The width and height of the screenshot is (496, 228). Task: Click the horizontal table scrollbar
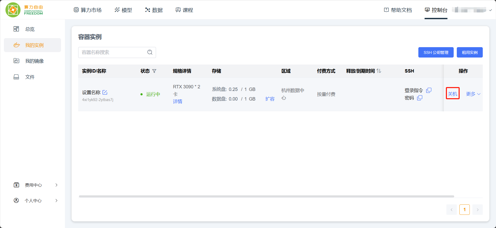point(266,196)
